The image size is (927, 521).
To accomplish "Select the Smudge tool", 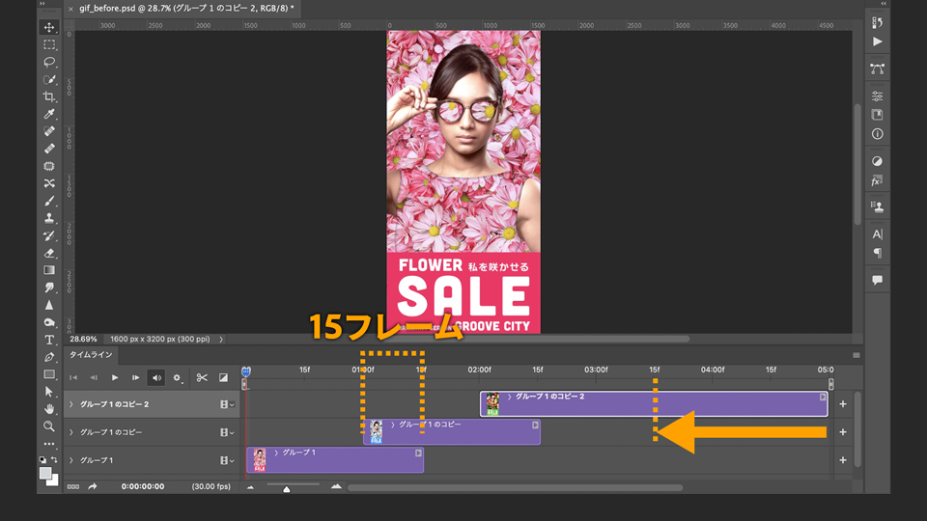I will (x=49, y=288).
